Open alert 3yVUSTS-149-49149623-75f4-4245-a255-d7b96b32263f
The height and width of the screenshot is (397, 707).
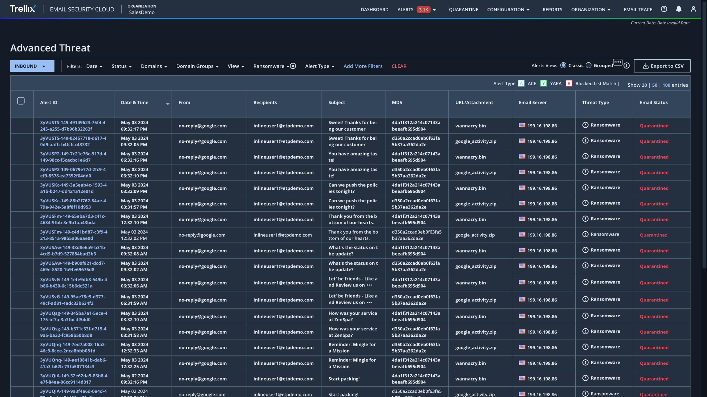[73, 126]
